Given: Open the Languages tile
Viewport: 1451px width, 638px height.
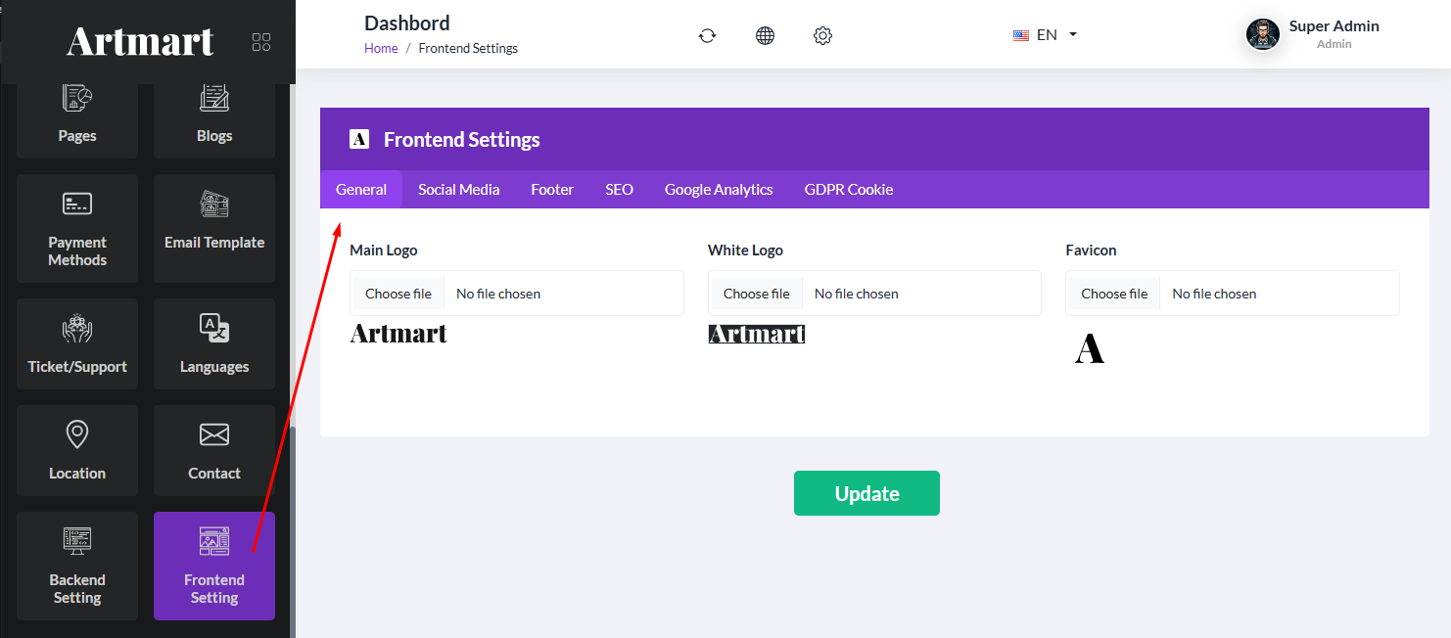Looking at the screenshot, I should (214, 344).
